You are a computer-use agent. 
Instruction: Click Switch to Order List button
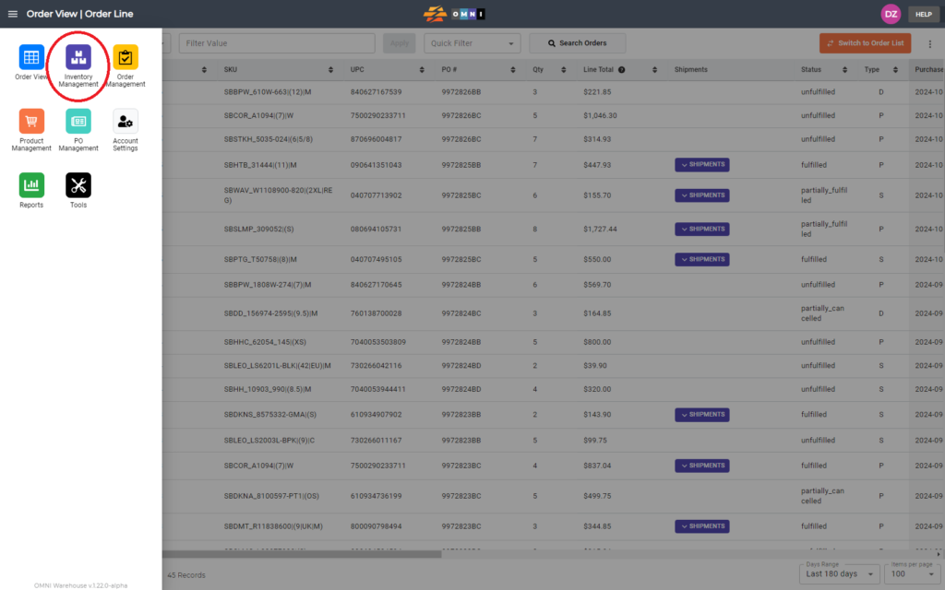click(x=865, y=43)
